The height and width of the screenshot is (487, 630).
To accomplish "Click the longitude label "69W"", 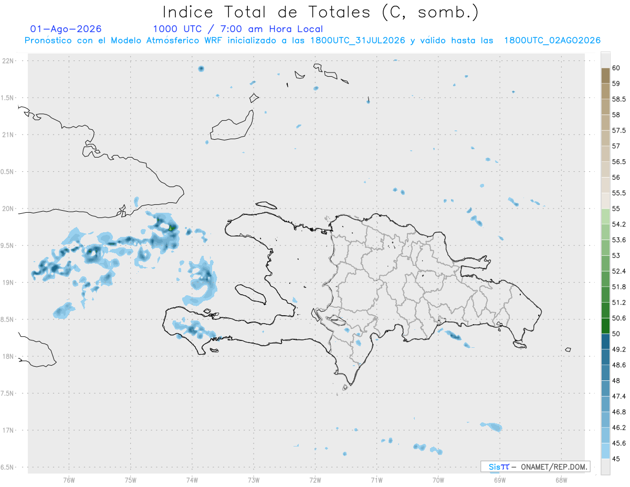I will point(500,480).
